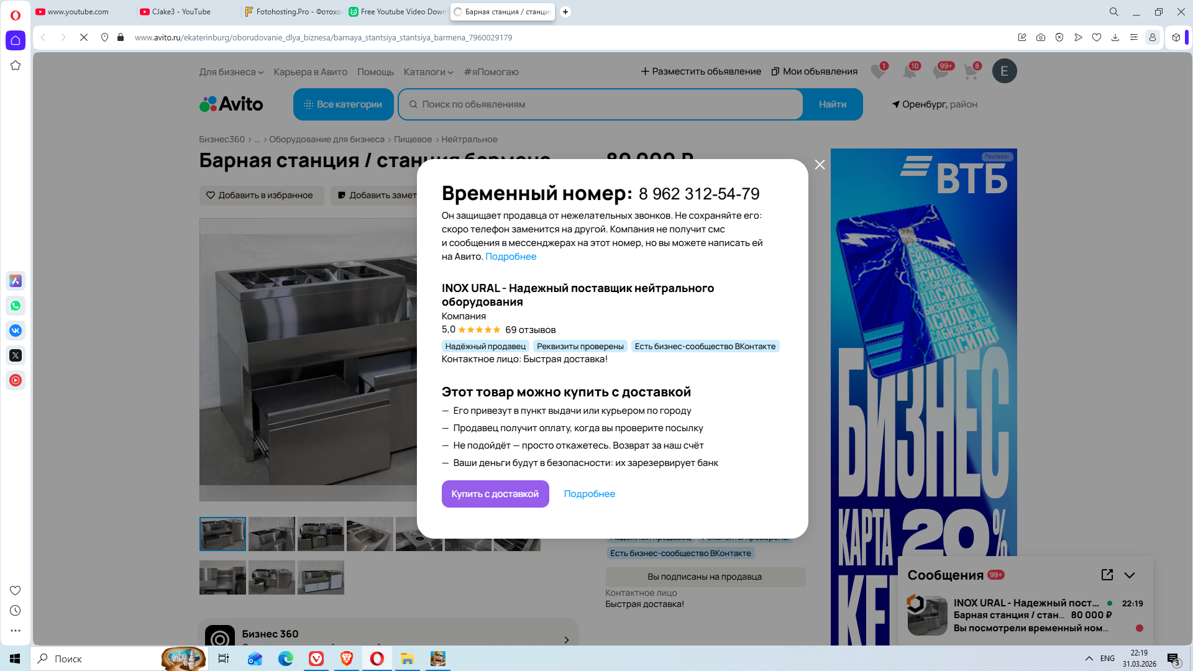Open Avito shopping cart icon
Viewport: 1193px width, 671px height.
pos(971,71)
